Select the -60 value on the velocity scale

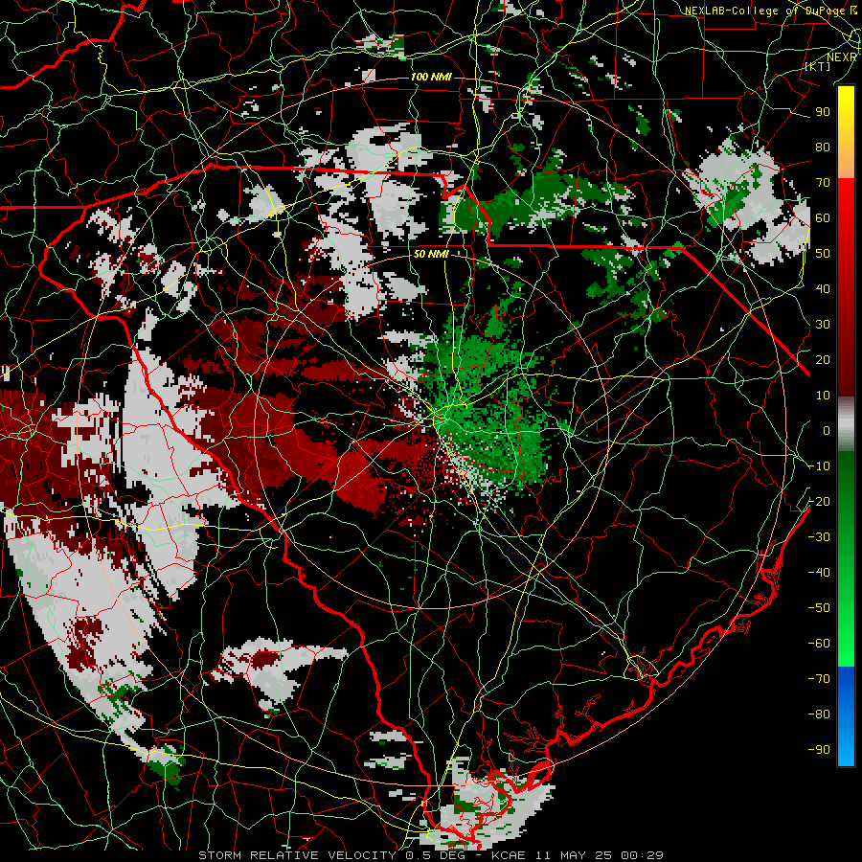[819, 644]
